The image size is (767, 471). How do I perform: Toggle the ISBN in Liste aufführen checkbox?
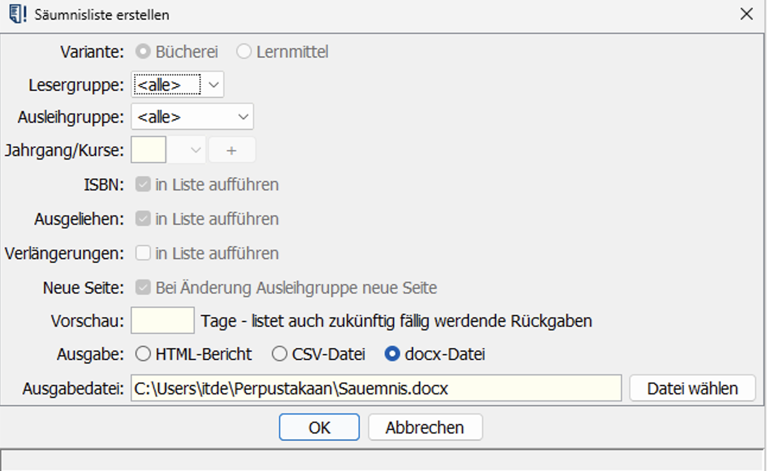(143, 185)
